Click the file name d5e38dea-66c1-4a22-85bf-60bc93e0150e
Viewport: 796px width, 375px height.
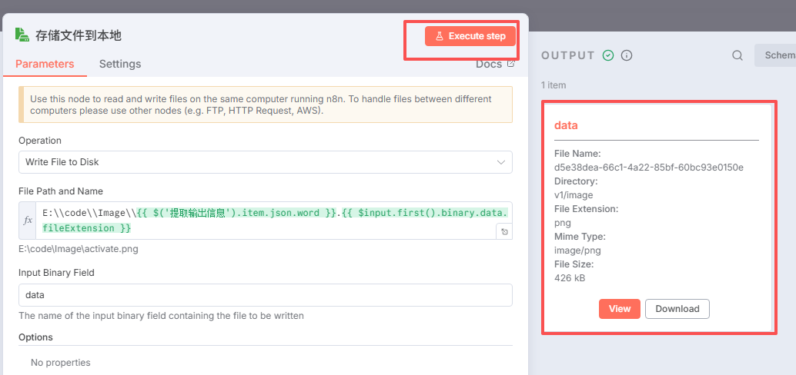[649, 168]
